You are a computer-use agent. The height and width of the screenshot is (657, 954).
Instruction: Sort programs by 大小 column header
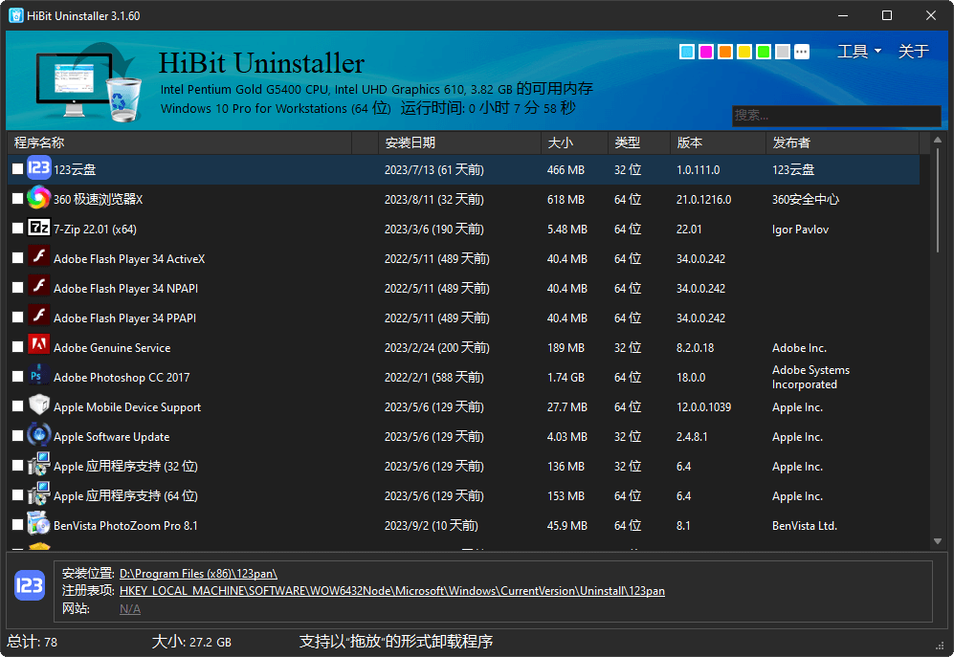pos(560,142)
